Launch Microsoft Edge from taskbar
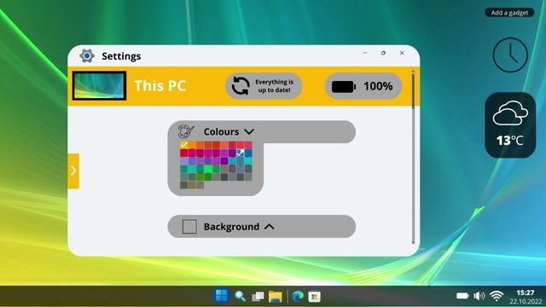This screenshot has height=307, width=546. click(298, 297)
